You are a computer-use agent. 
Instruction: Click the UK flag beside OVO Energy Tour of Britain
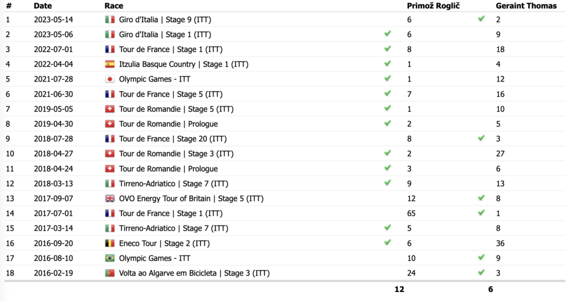point(110,198)
